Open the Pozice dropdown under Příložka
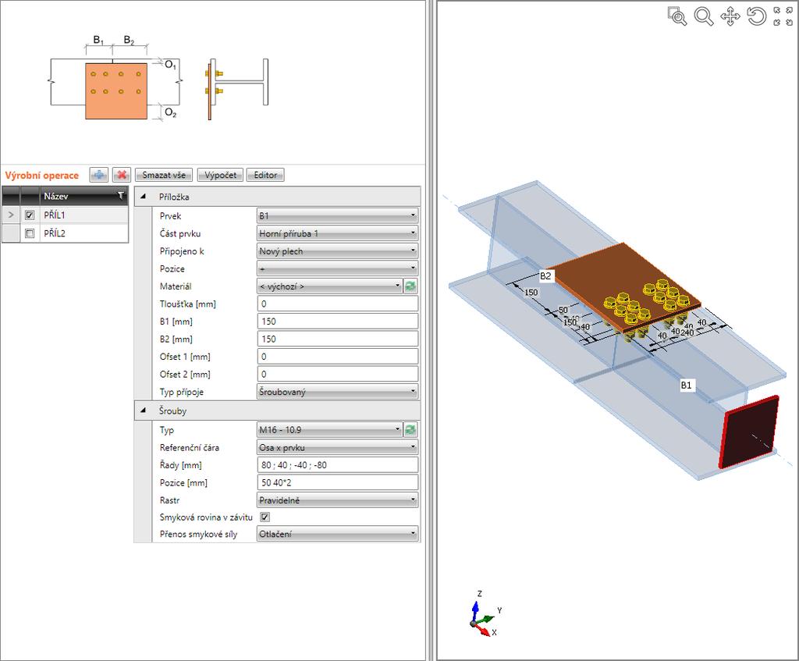This screenshot has width=799, height=661. click(337, 268)
